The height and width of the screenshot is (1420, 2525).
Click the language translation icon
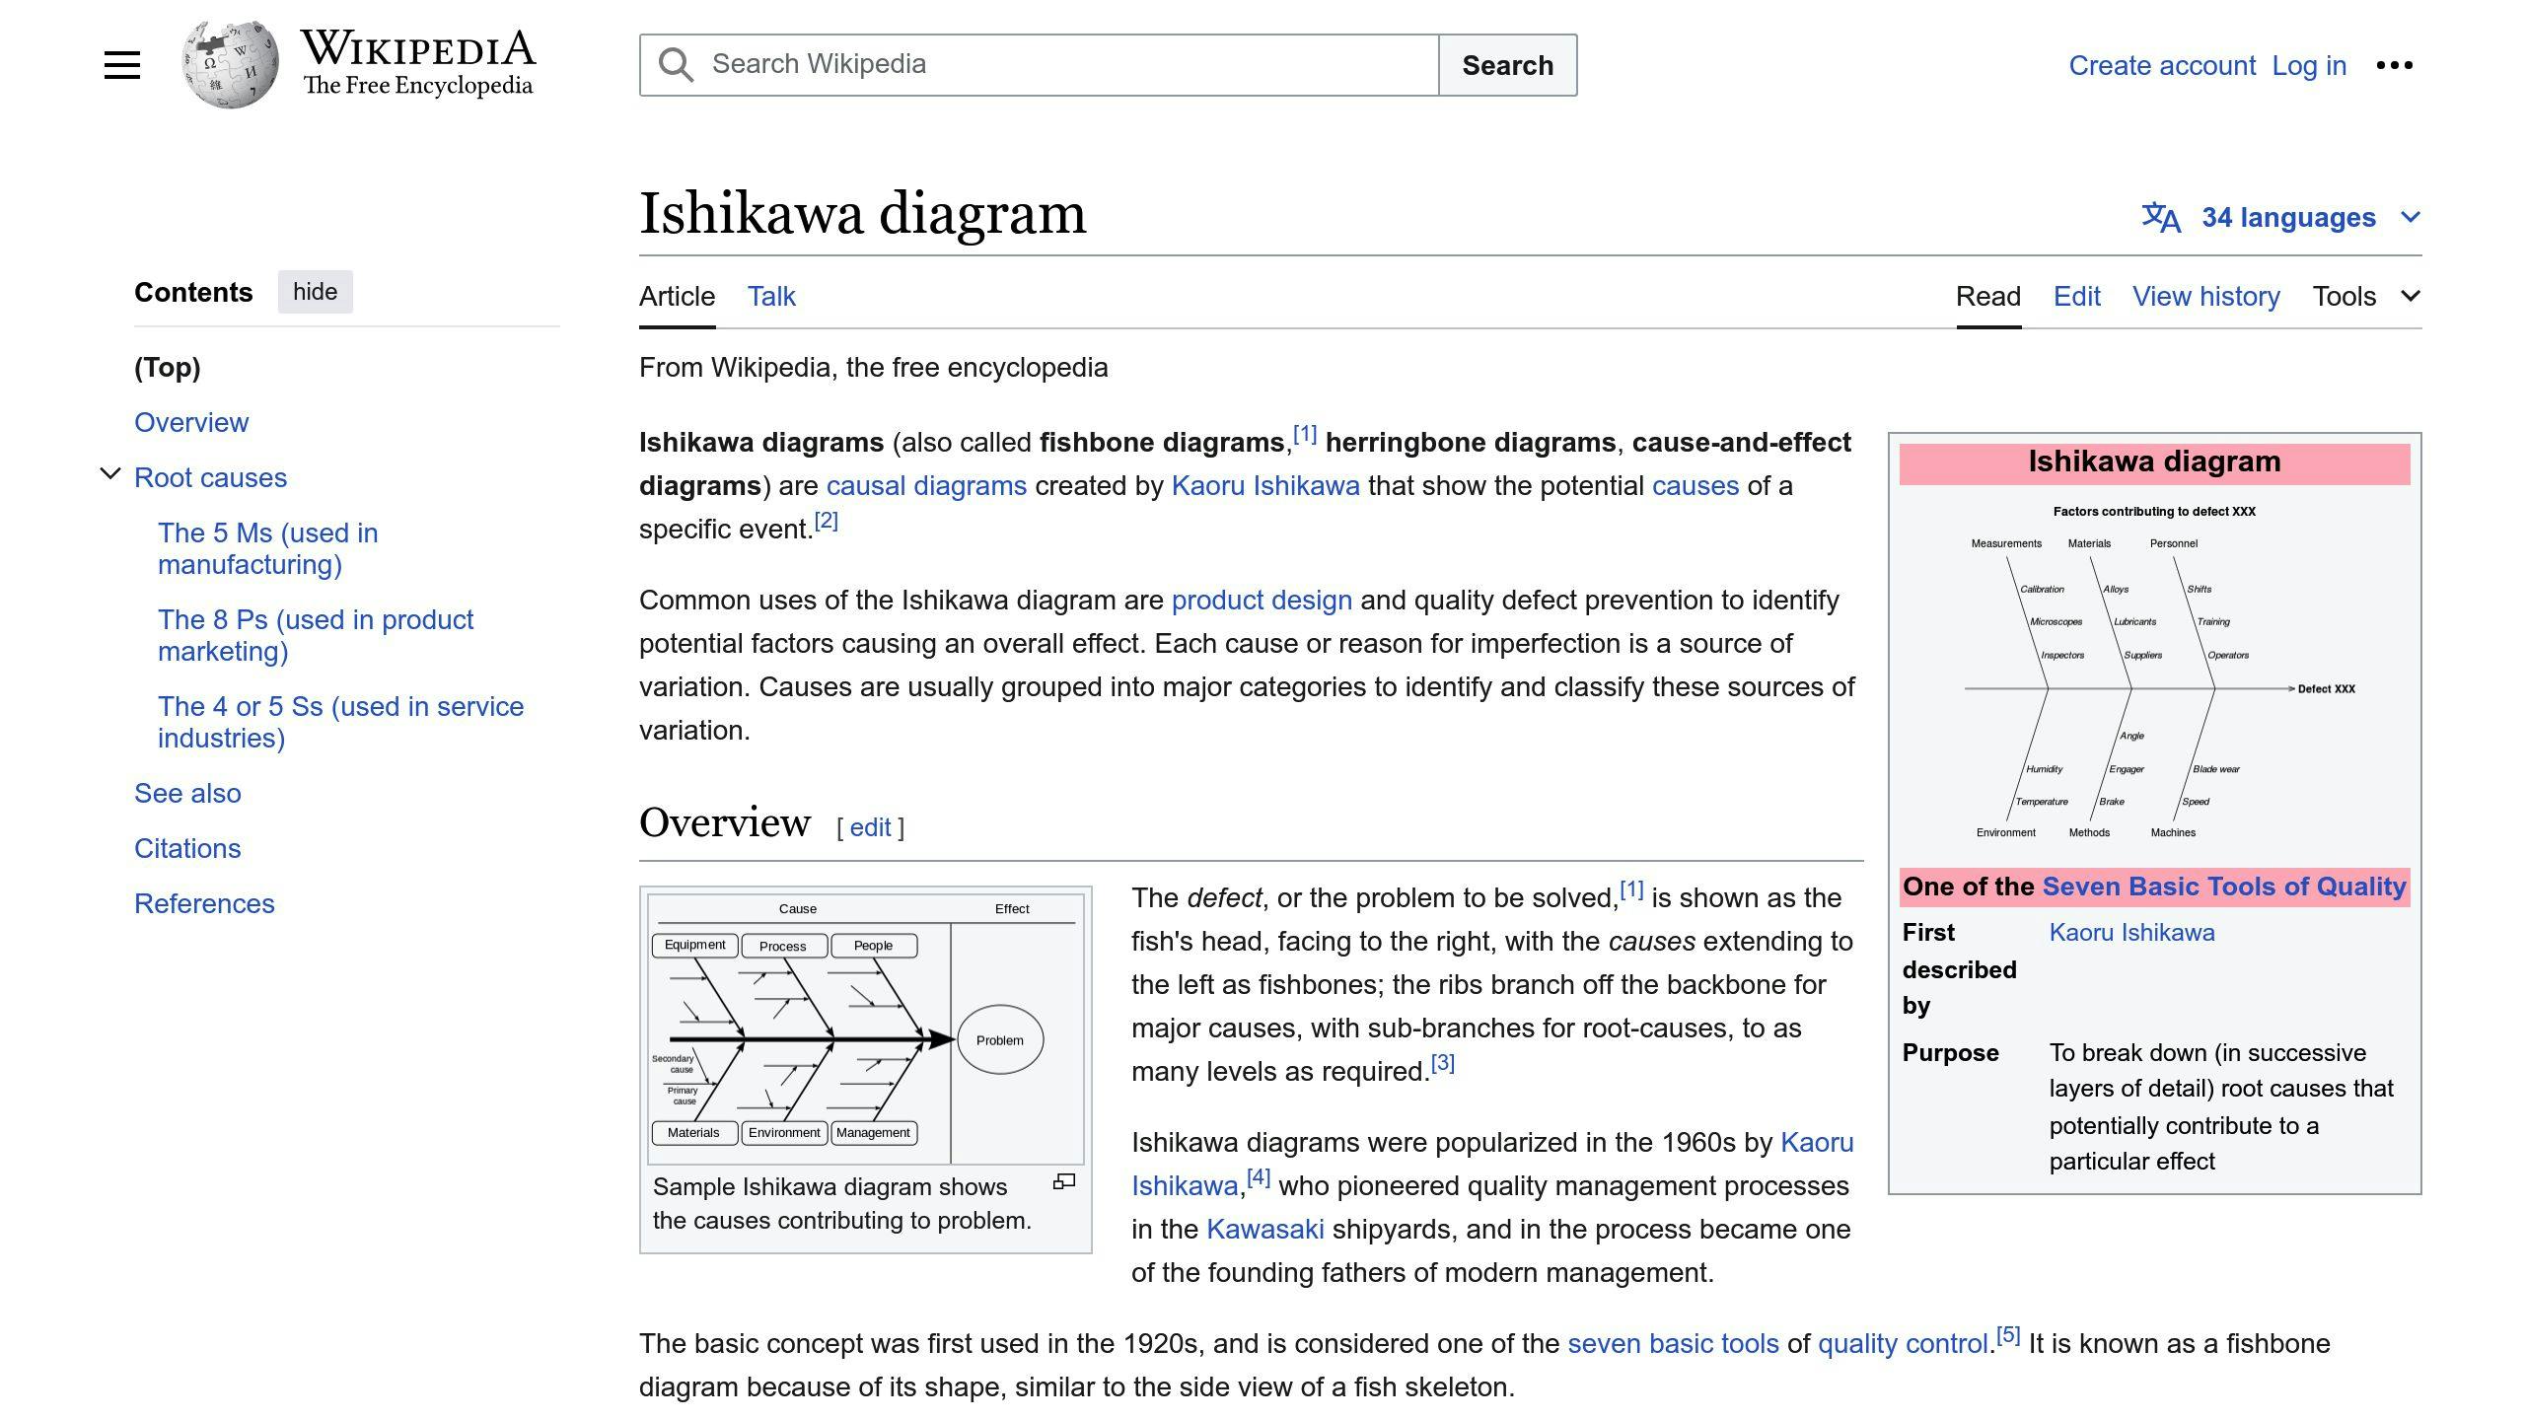point(2161,217)
